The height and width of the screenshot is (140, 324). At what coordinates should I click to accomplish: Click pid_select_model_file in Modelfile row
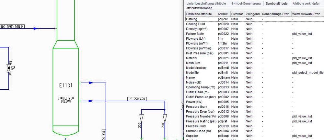pos(308,73)
